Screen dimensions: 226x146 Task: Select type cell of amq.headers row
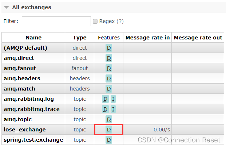80,78
